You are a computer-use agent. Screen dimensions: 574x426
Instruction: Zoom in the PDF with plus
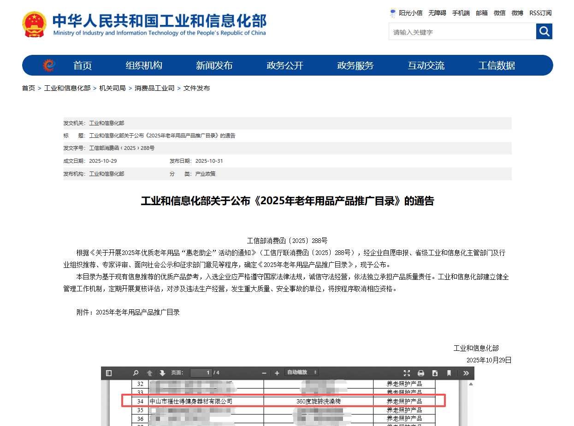[277, 373]
